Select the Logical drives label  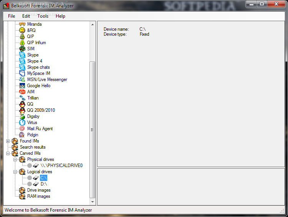pyautogui.click(x=40, y=172)
